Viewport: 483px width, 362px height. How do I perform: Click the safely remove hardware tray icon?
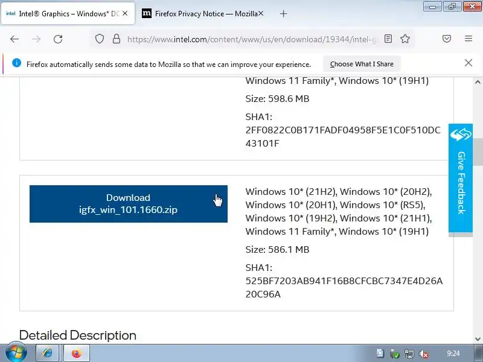coord(394,354)
